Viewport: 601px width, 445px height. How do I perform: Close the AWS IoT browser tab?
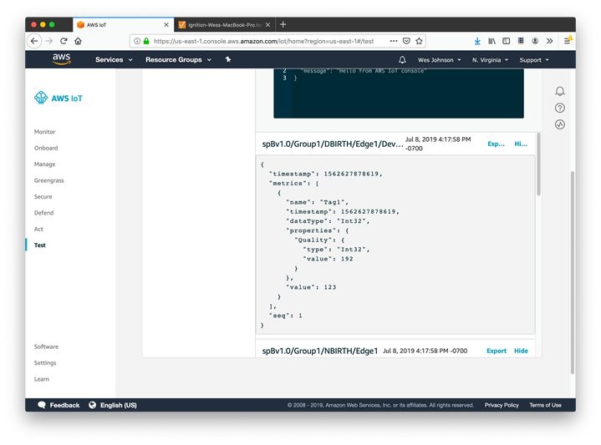click(x=166, y=24)
